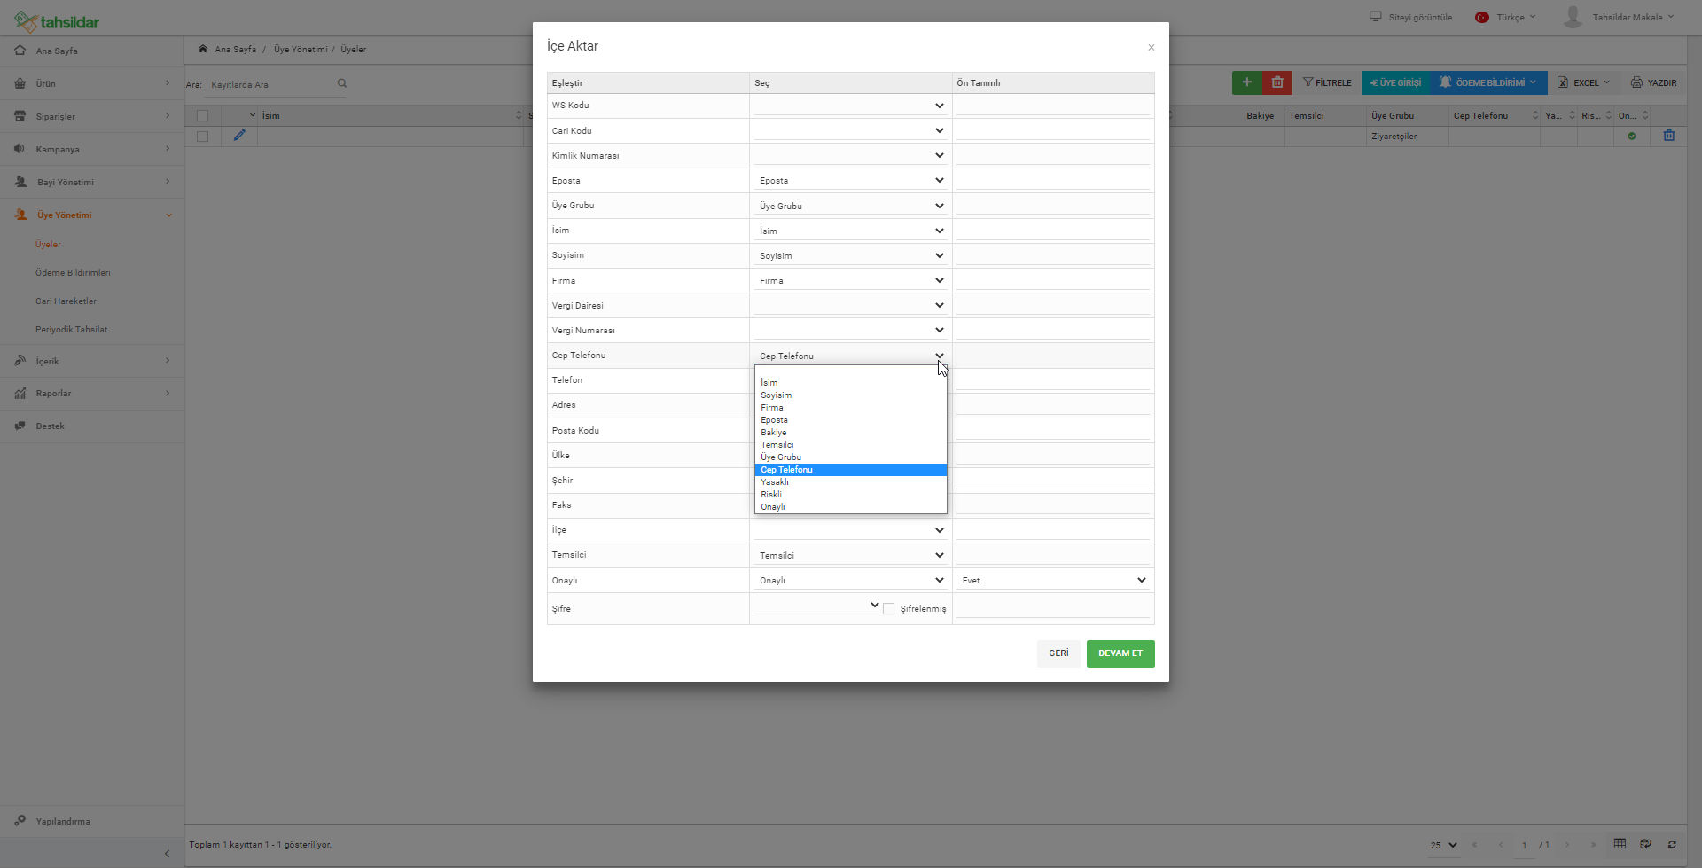Viewport: 1702px width, 868px height.
Task: Open Yapılandırma settings in sidebar
Action: 92,821
